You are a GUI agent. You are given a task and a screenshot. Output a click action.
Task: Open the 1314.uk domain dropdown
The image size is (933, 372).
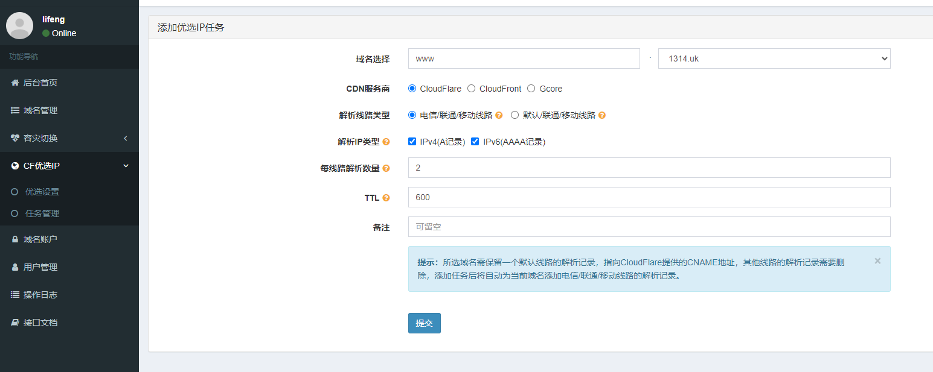pos(774,58)
